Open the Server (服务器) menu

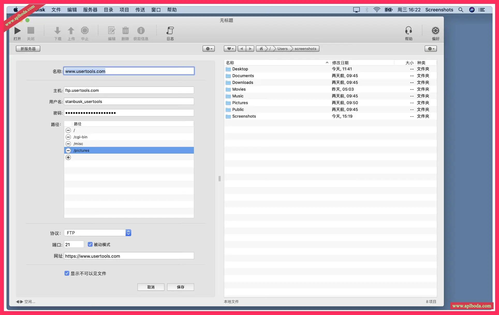[90, 10]
